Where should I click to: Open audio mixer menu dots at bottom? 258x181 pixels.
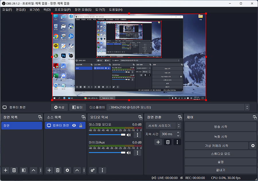point(102,170)
